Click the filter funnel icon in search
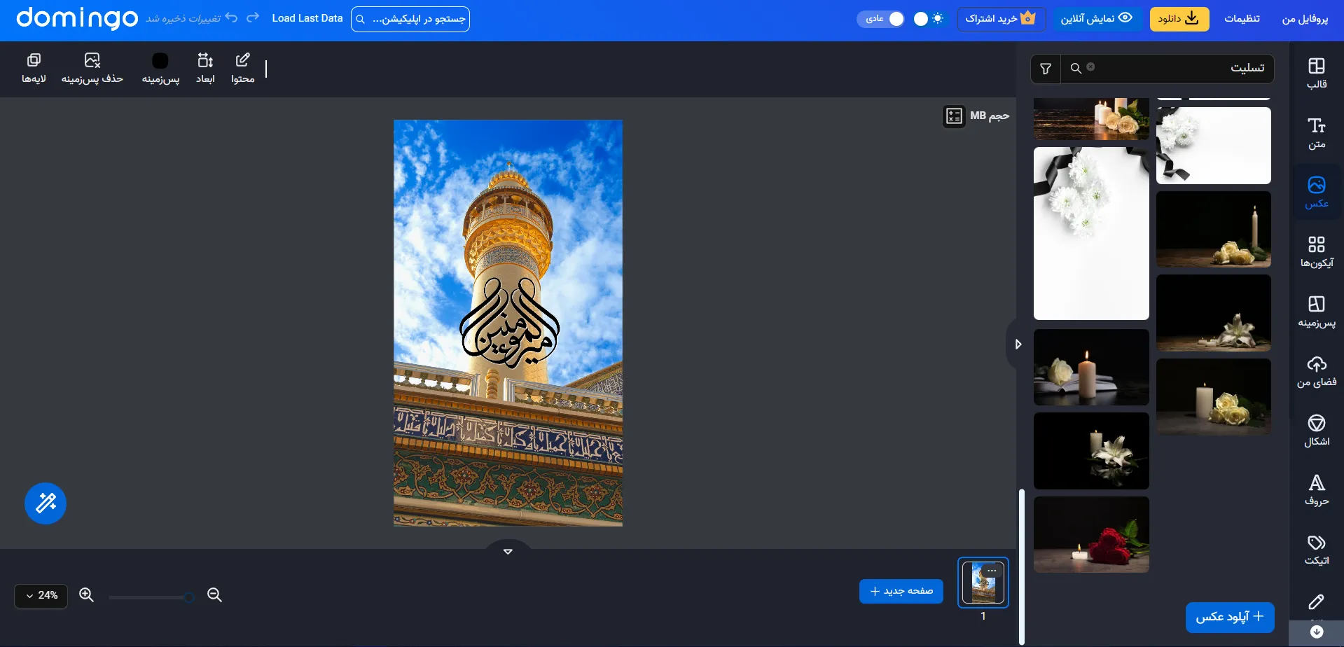The width and height of the screenshot is (1344, 647). click(1046, 69)
